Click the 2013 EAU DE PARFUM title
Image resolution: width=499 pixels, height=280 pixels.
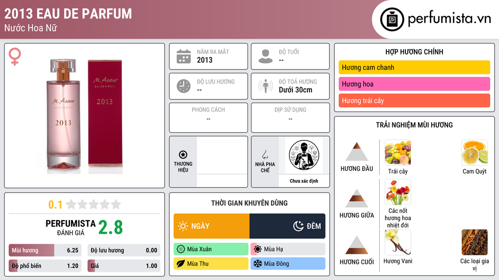point(68,14)
